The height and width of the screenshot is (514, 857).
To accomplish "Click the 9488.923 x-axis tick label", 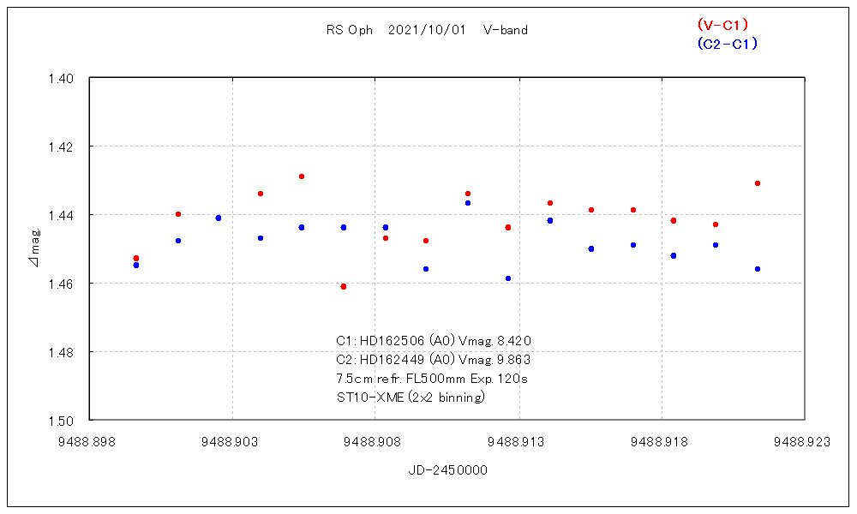I will pos(804,442).
